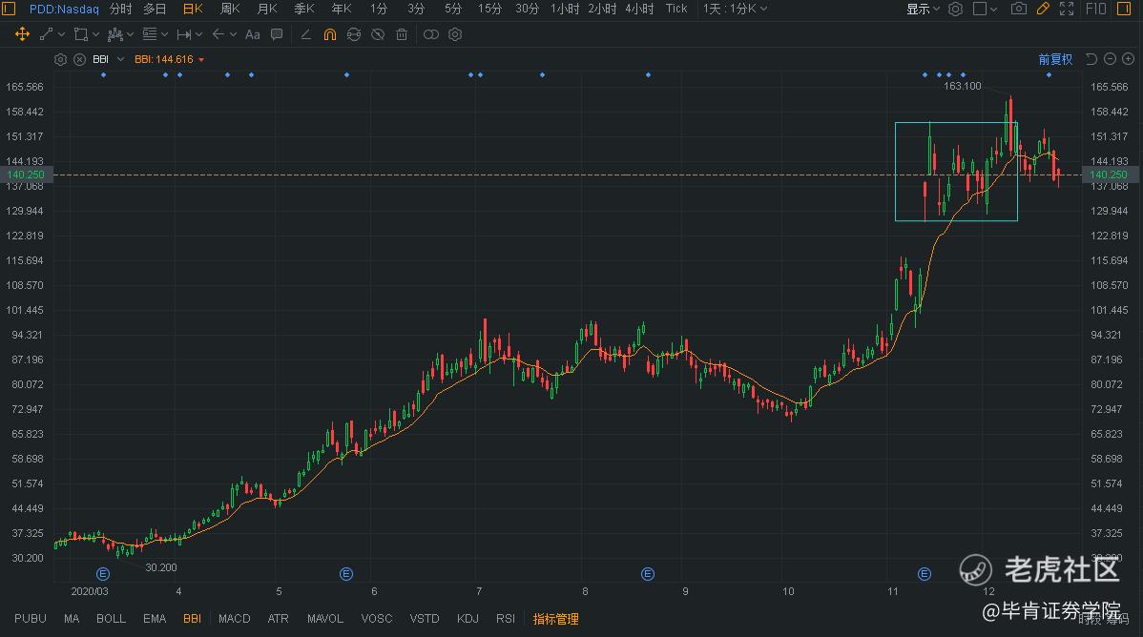Screen dimensions: 1143x637
Task: Take a chart screenshot with camera icon
Action: pyautogui.click(x=1019, y=9)
